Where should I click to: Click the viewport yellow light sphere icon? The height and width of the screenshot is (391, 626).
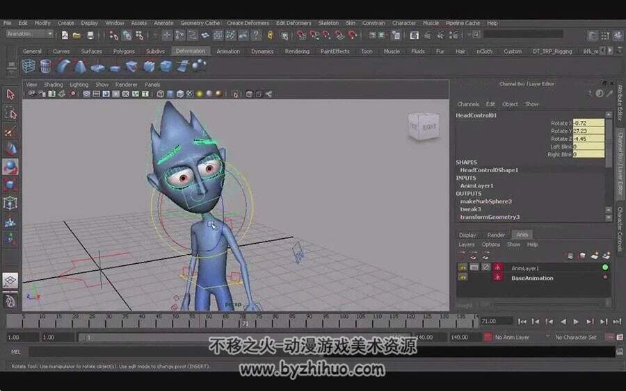click(x=200, y=94)
